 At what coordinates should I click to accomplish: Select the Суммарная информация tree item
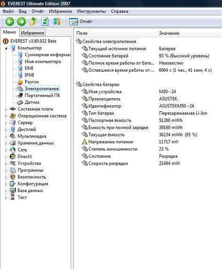click(44, 55)
